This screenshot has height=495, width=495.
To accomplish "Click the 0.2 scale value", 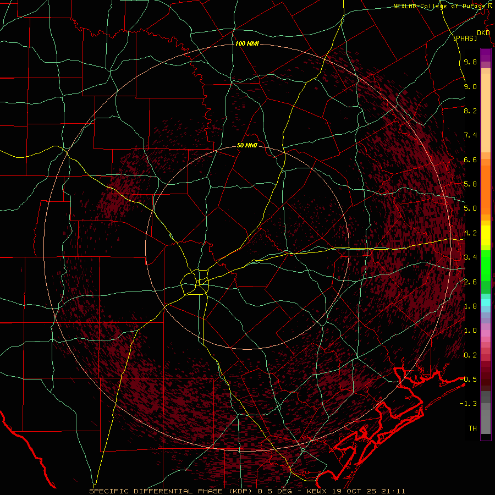I will [470, 355].
